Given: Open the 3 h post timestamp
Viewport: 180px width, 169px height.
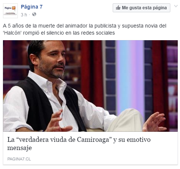Looking at the screenshot, I should coord(24,15).
